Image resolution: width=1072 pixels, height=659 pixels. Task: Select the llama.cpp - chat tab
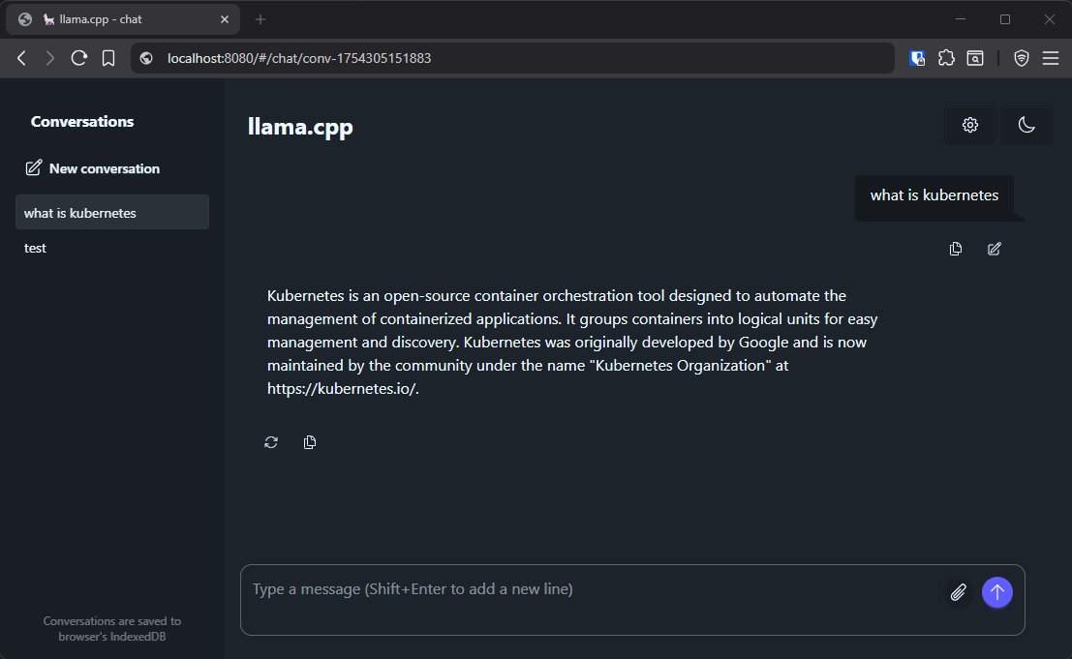(123, 19)
